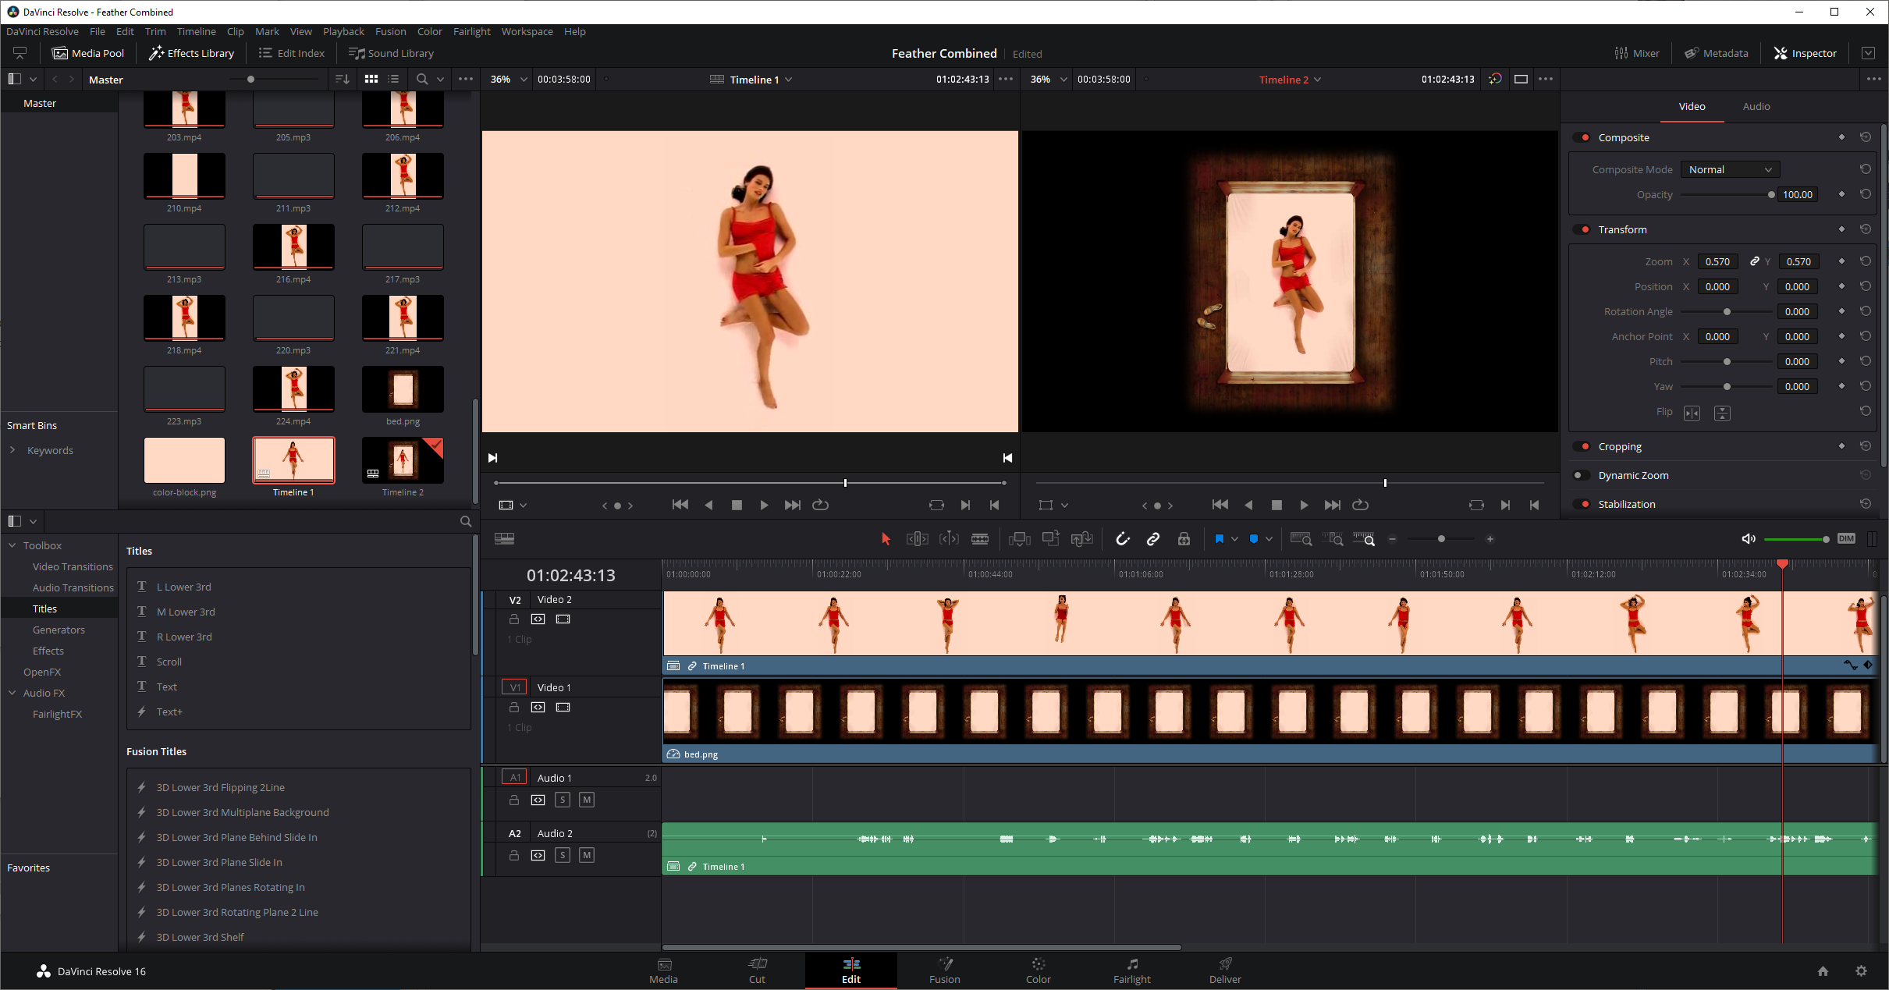1889x990 pixels.
Task: Click the Custom Zoom icon
Action: (x=1364, y=539)
